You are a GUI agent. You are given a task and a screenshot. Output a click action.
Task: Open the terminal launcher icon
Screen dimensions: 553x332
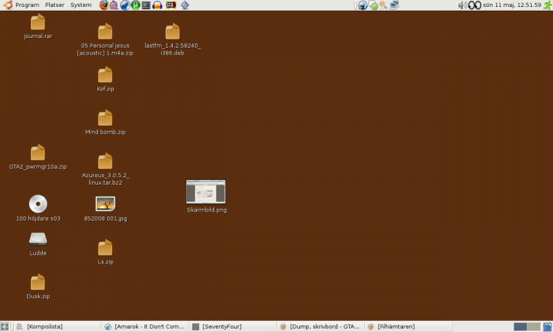pos(146,5)
